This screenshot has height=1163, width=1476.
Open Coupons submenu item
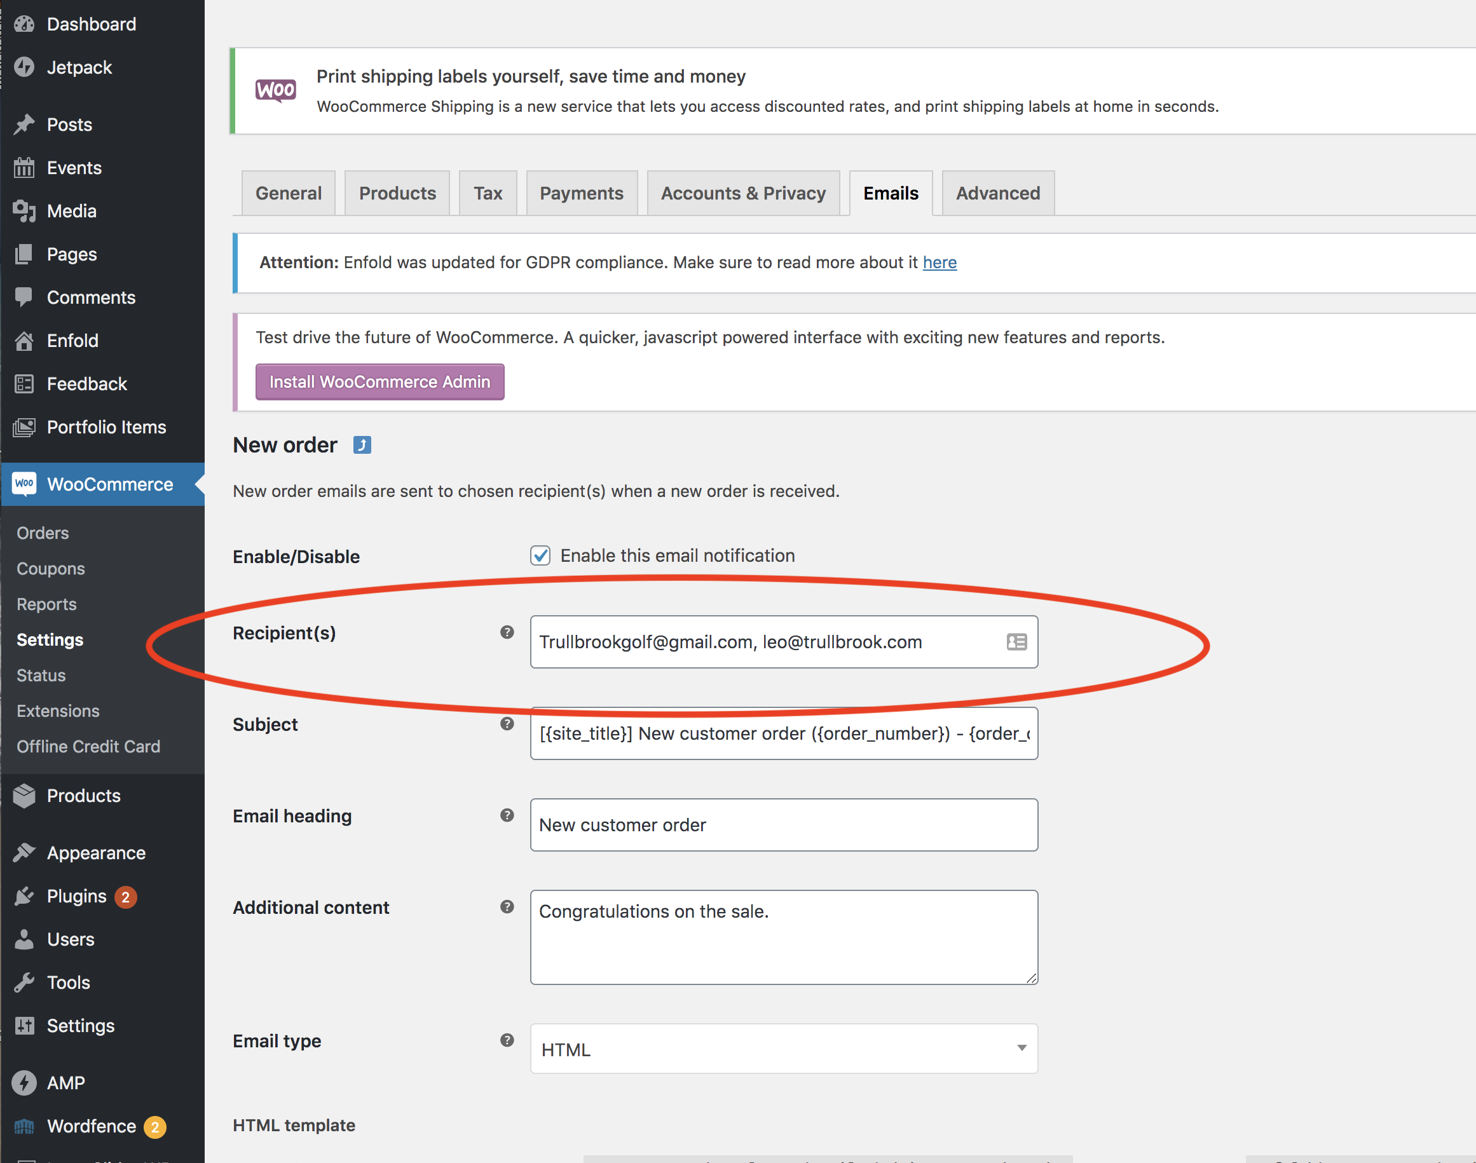pyautogui.click(x=50, y=568)
